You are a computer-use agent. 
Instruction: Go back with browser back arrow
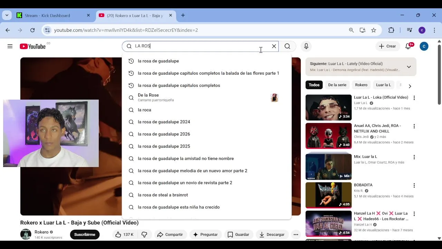pos(8,30)
